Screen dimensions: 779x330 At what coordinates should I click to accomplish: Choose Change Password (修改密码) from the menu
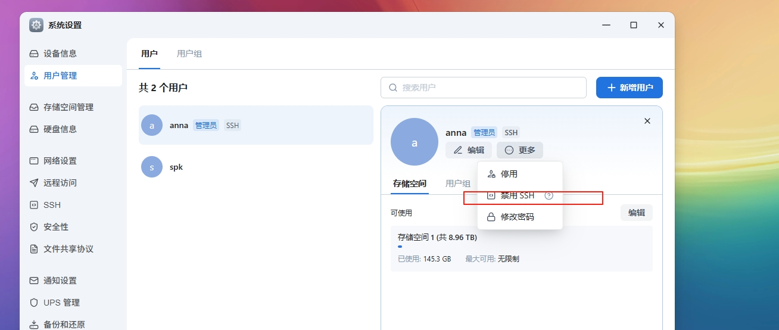pyautogui.click(x=520, y=217)
